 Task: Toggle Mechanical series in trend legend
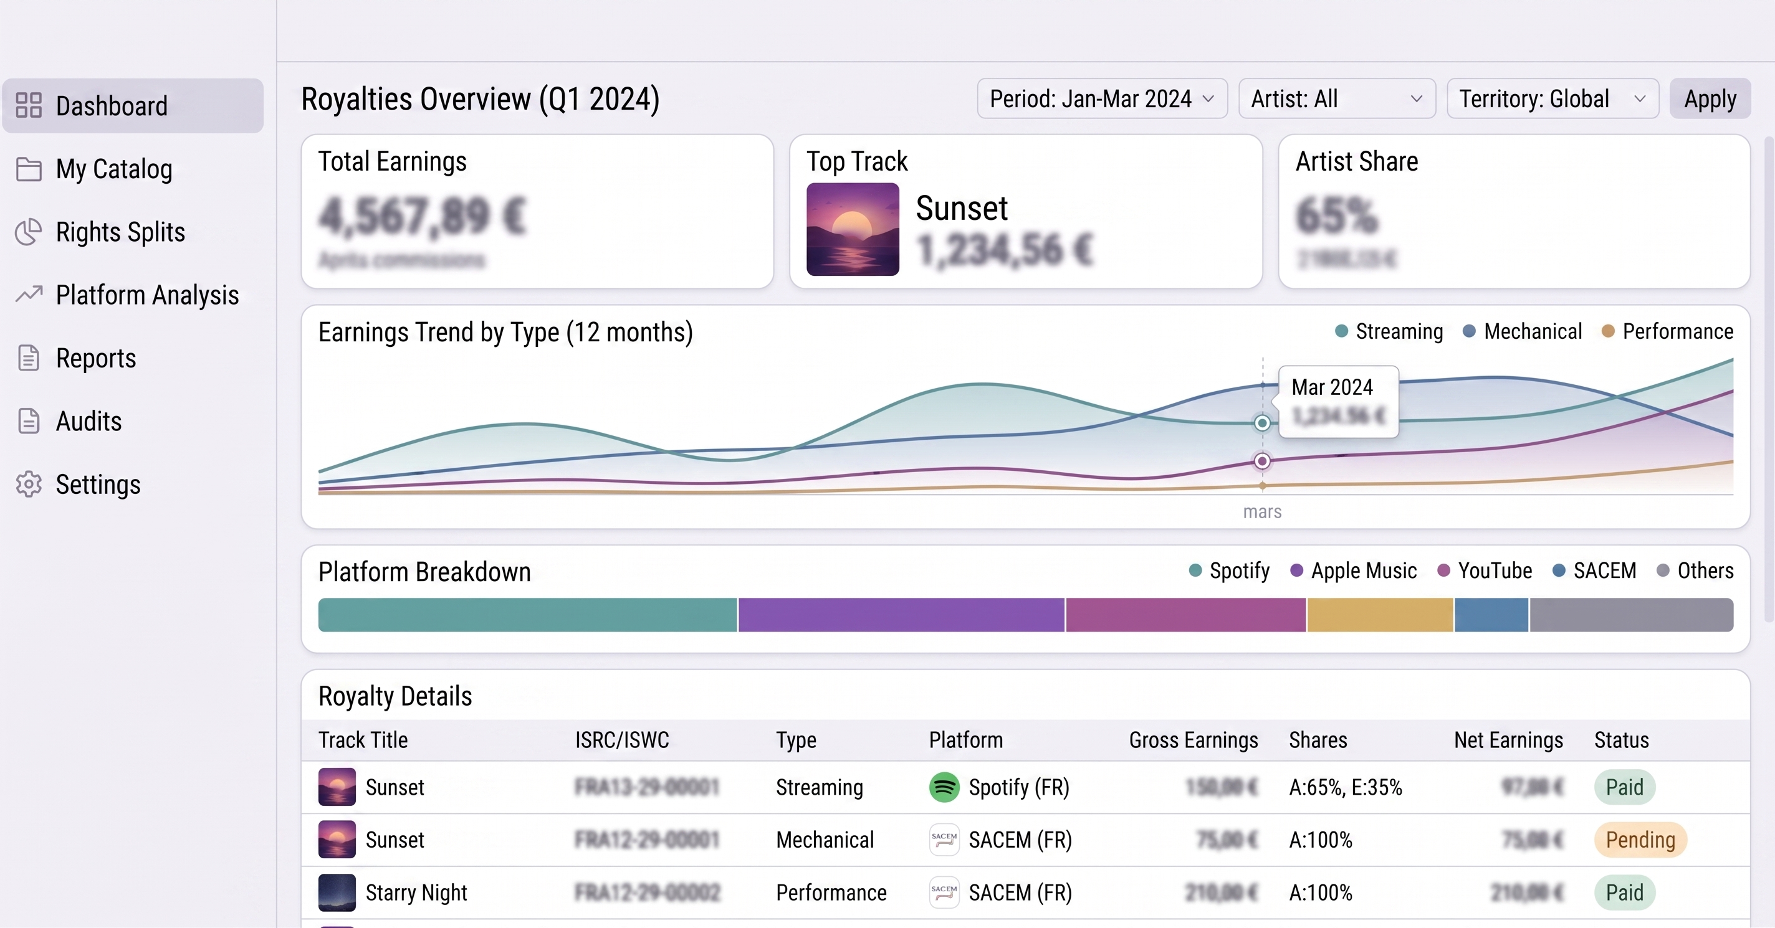click(x=1521, y=331)
